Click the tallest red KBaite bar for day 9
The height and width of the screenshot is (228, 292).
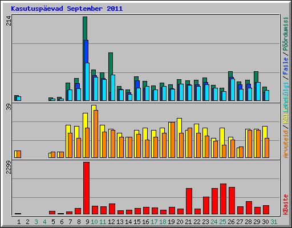pos(86,188)
